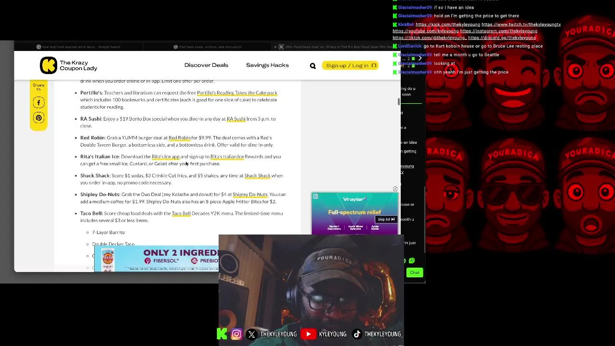Open first RA Sushi link in text
Screen dimensions: 615x346
click(x=236, y=119)
